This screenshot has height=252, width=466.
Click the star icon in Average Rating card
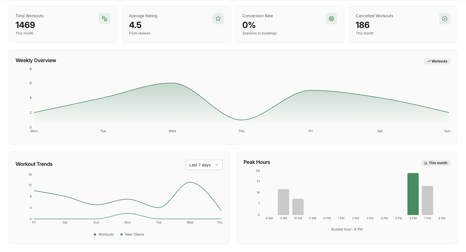click(218, 19)
